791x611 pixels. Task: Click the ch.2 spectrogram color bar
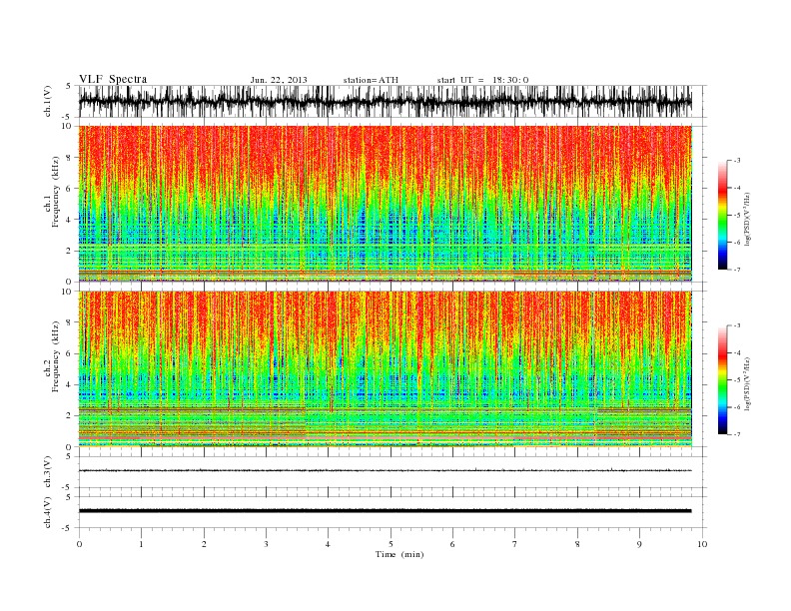722,379
